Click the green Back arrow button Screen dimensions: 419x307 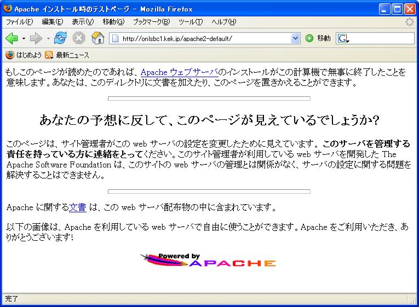click(12, 38)
